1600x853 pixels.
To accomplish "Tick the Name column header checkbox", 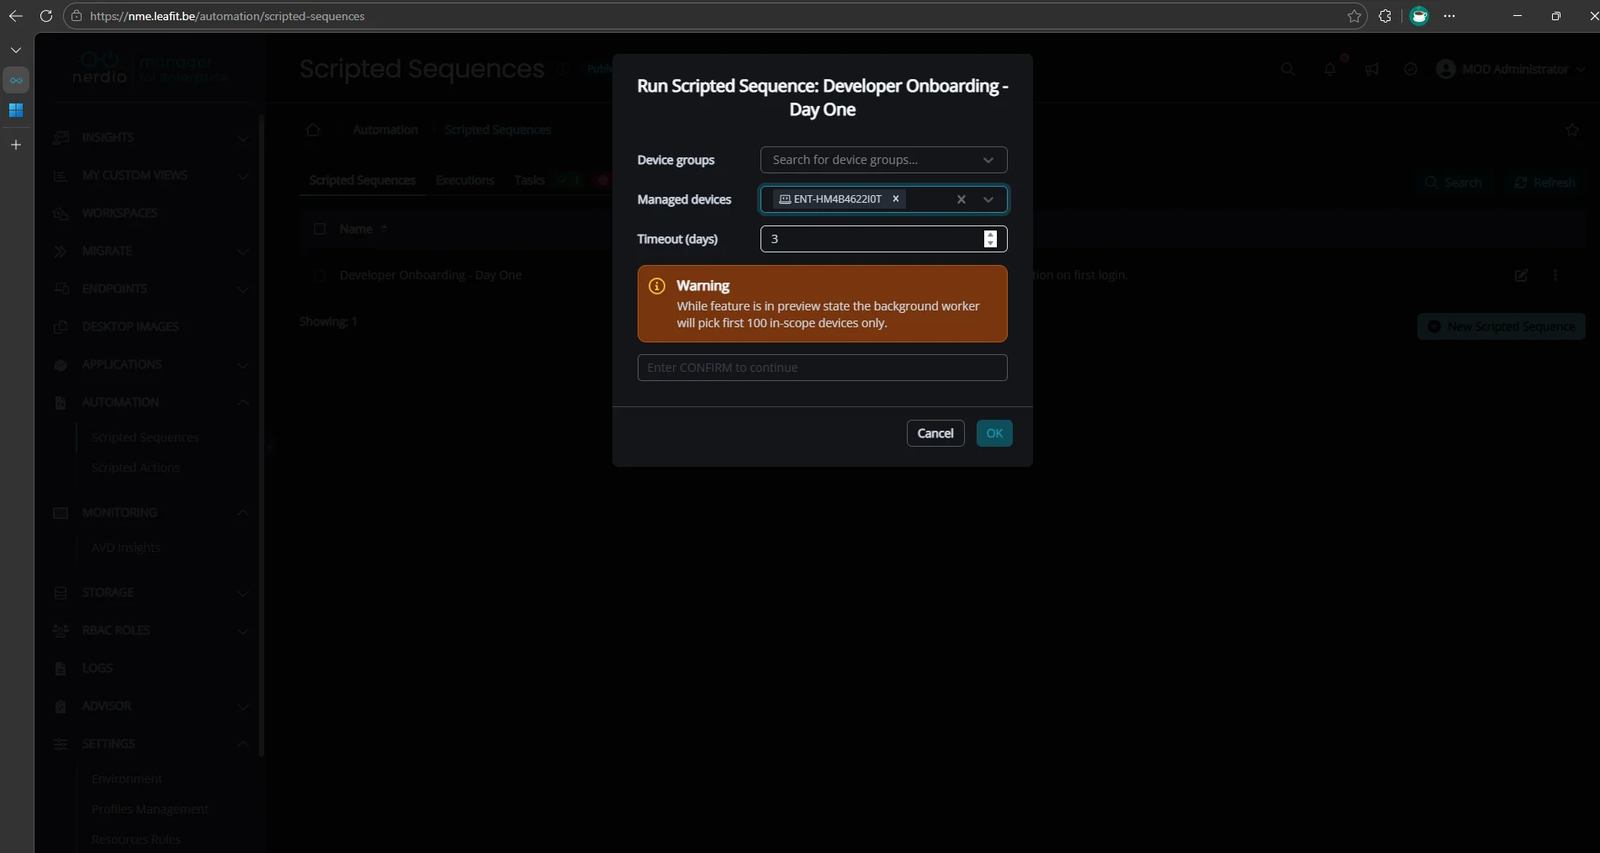I will [x=320, y=229].
